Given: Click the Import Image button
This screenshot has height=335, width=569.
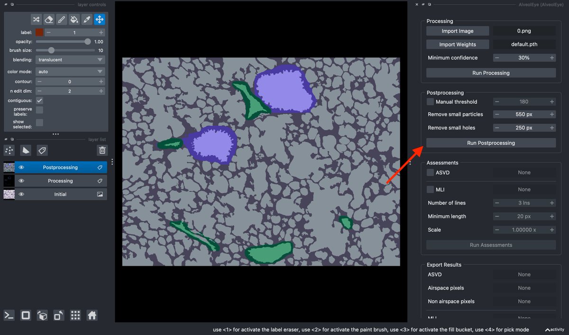Looking at the screenshot, I should [x=457, y=31].
